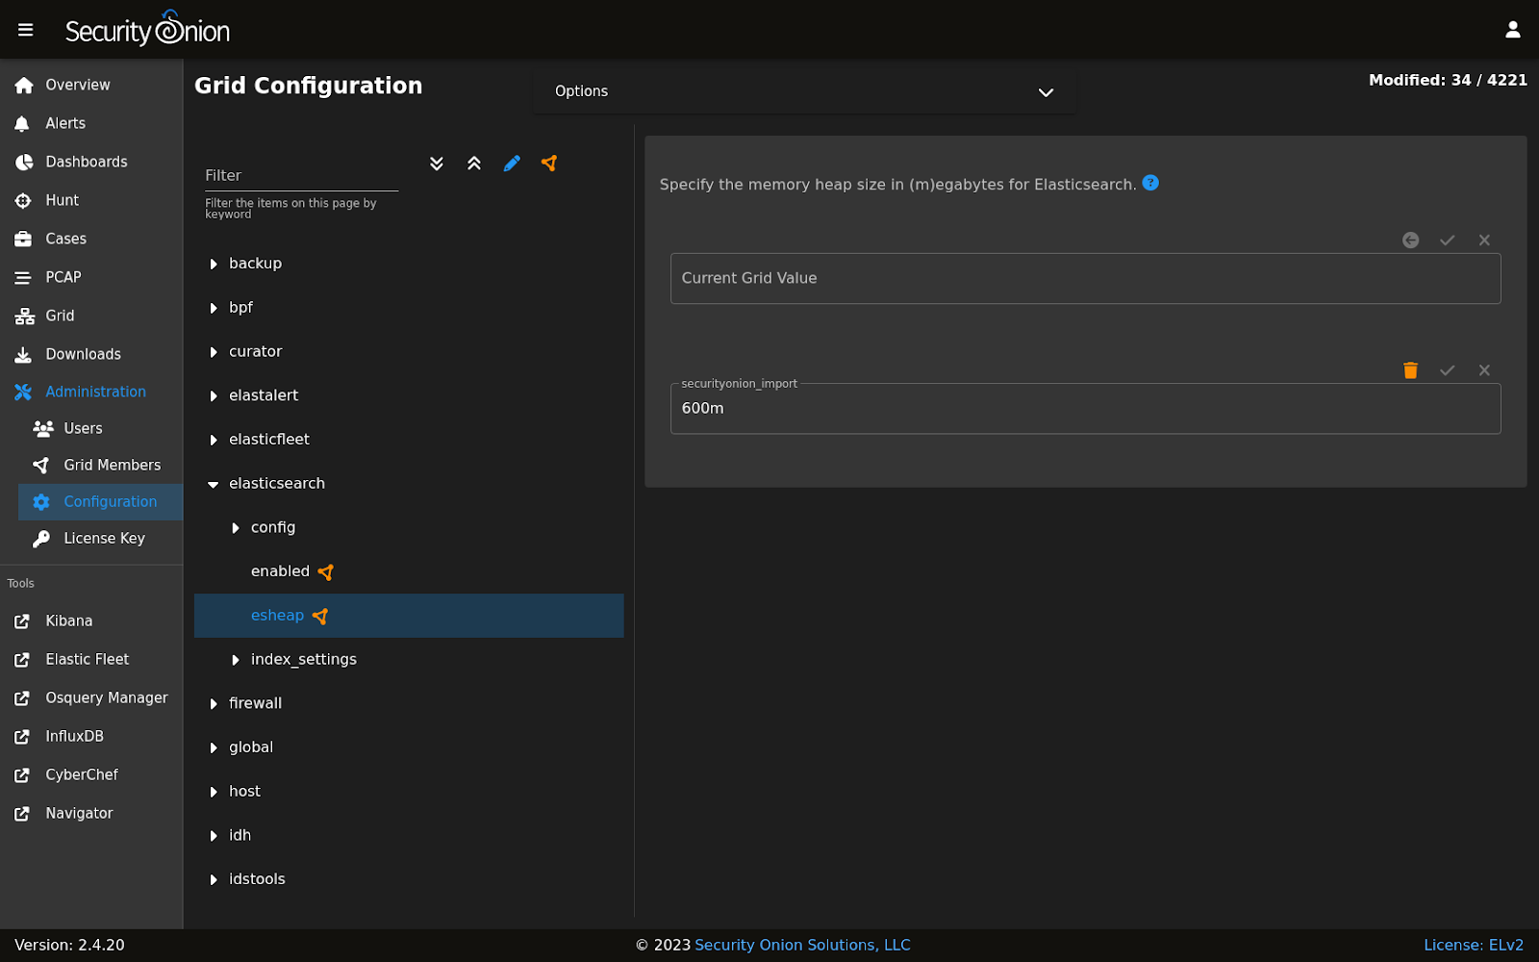This screenshot has height=962, width=1539.
Task: Expand all settings with double-down chevron
Action: point(437,164)
